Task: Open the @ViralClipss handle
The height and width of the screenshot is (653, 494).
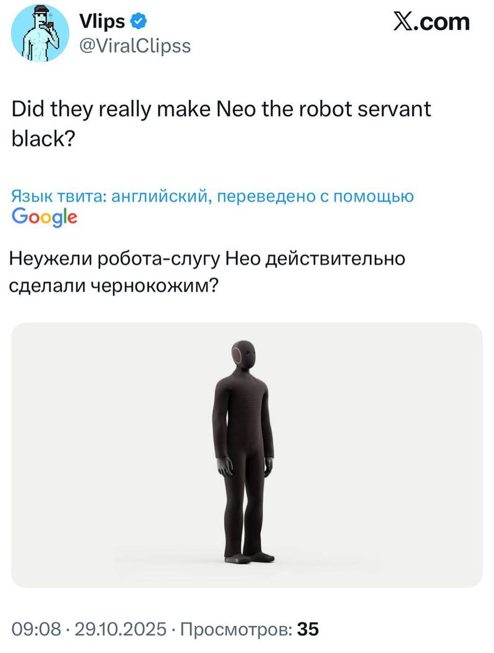Action: [135, 46]
